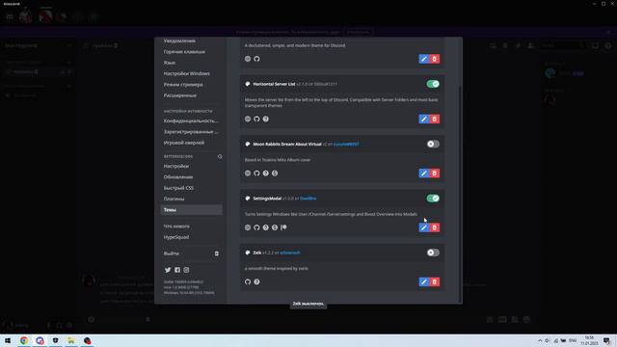Open website icon of Horizontal Server List

click(x=248, y=119)
